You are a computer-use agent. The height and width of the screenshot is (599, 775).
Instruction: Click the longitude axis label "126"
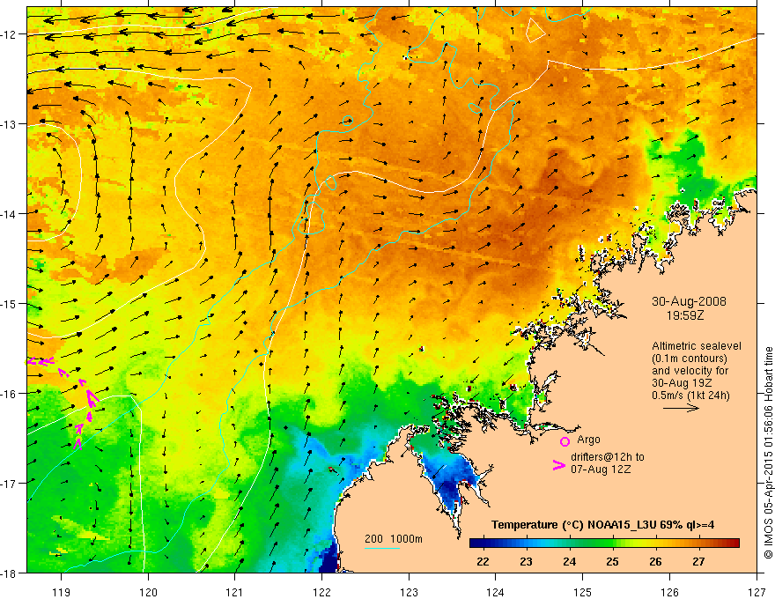[669, 592]
